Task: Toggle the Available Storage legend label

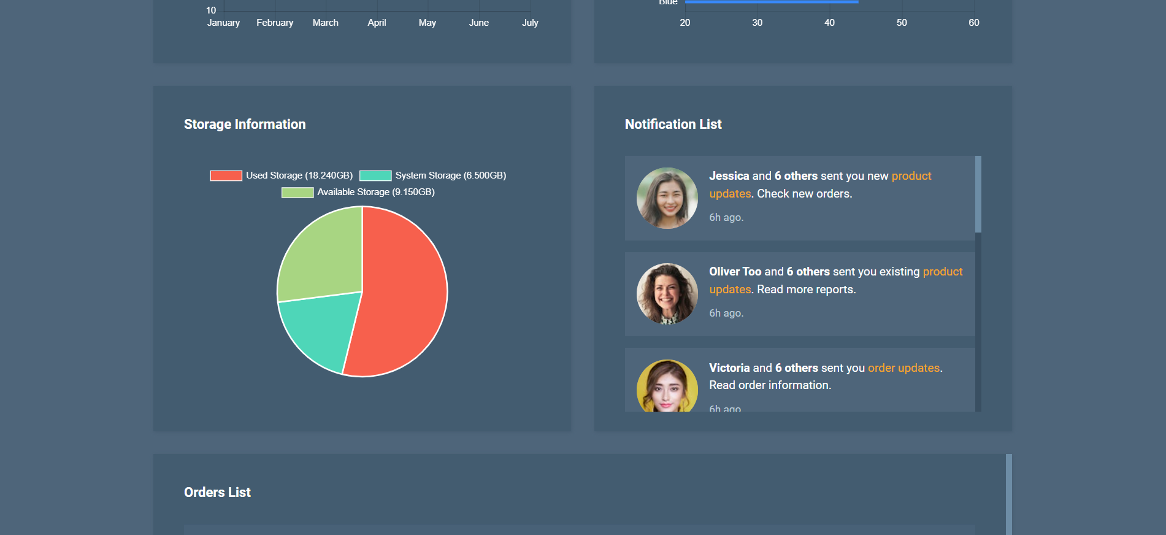Action: pos(375,192)
